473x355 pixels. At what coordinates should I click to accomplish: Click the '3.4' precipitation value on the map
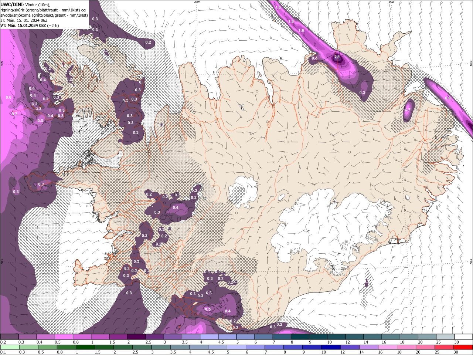tap(337, 57)
